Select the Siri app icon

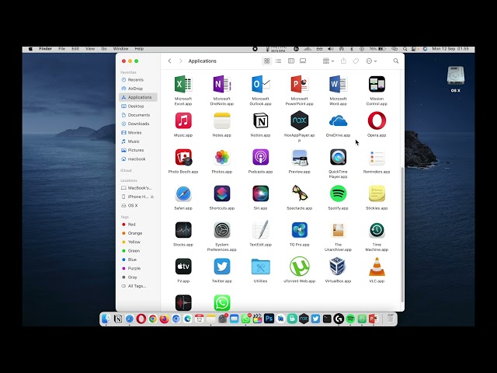pos(261,193)
